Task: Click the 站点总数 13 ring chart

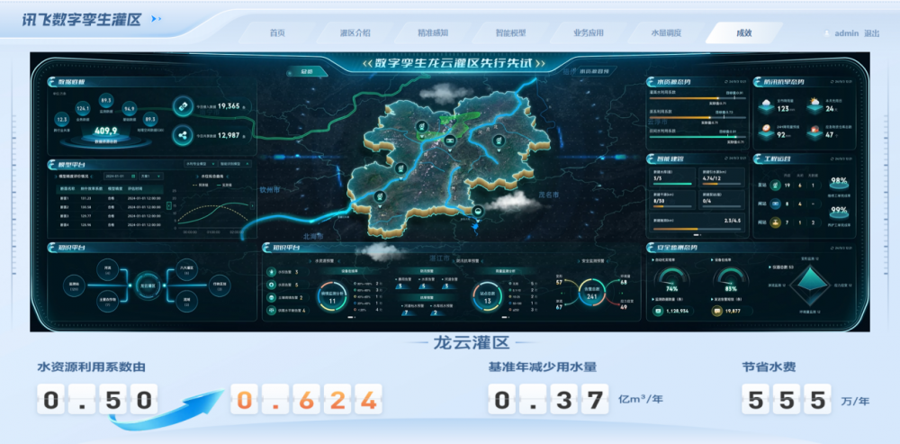Action: [487, 296]
